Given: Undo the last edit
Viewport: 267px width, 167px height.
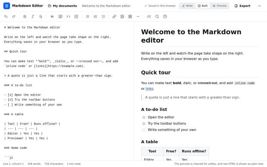Looking at the screenshot, I should click(6, 17).
